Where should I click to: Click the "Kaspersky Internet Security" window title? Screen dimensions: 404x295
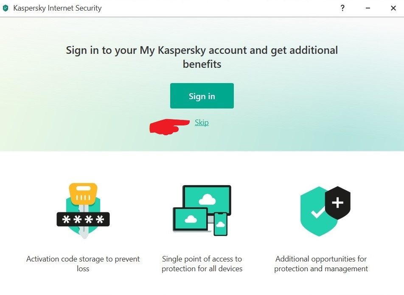point(57,8)
